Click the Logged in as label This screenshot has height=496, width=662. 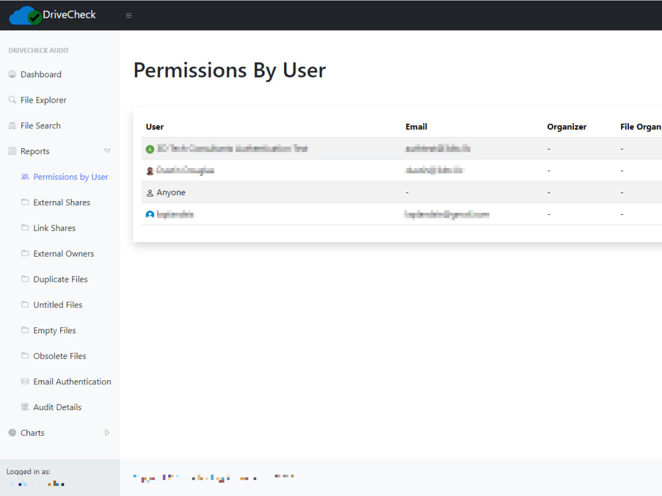click(28, 472)
